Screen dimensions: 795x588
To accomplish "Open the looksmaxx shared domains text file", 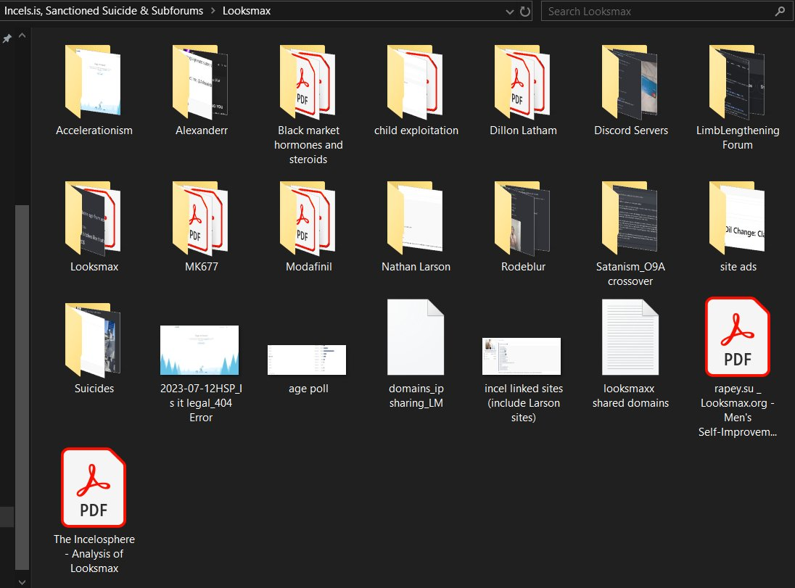I will pyautogui.click(x=630, y=337).
